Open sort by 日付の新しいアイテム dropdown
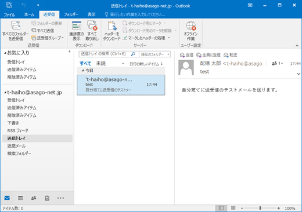 (x=144, y=64)
